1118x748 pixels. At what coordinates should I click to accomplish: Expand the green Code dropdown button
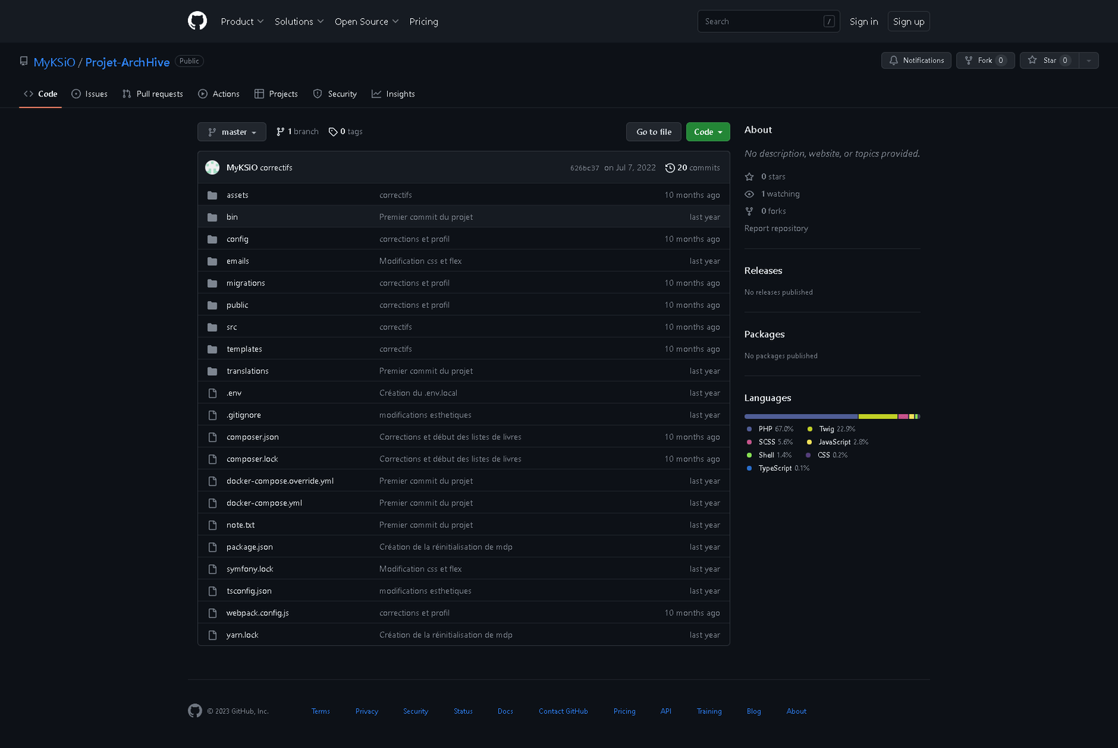pos(707,132)
